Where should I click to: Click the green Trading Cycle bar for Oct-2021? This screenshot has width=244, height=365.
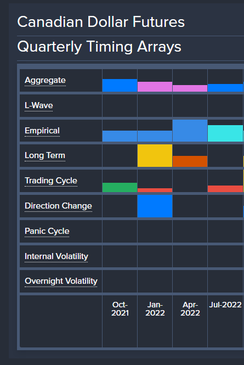tap(120, 187)
